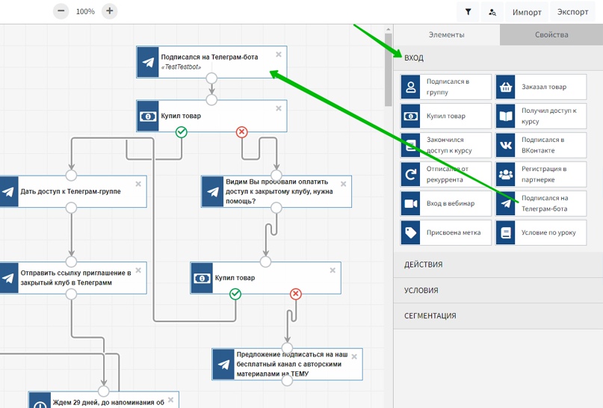Click green checkmark output of lower Купил товар
Screen dimensions: 603x408
tap(235, 294)
